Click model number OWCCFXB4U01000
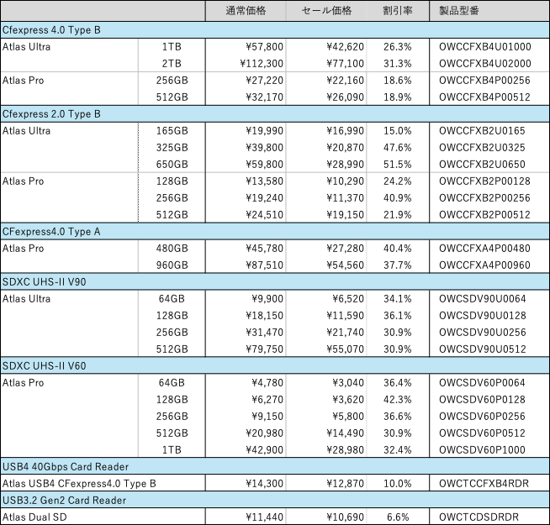Image resolution: width=550 pixels, height=525 pixels. 484,47
